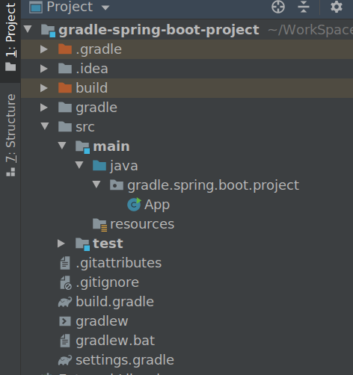Click the .gitignore file icon
The width and height of the screenshot is (353, 375).
[x=66, y=283]
